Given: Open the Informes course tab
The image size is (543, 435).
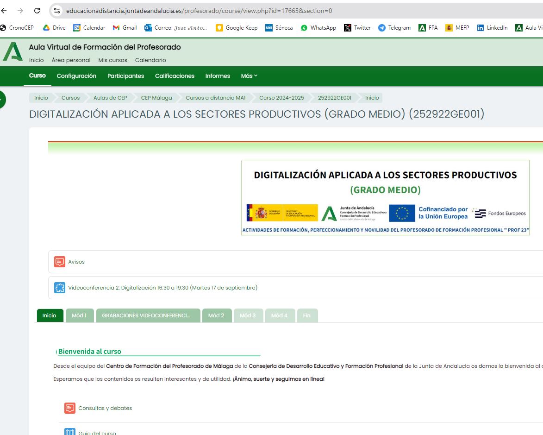Looking at the screenshot, I should click(x=218, y=76).
